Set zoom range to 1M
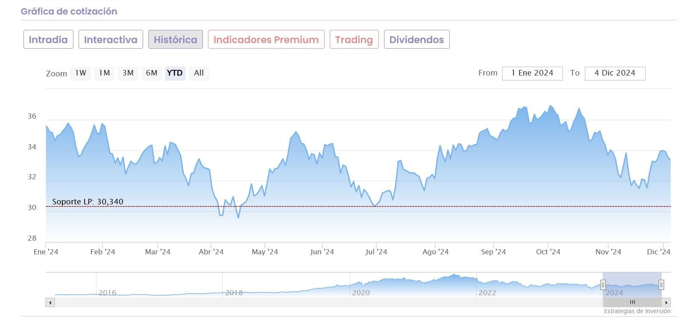The height and width of the screenshot is (320, 695). point(104,73)
